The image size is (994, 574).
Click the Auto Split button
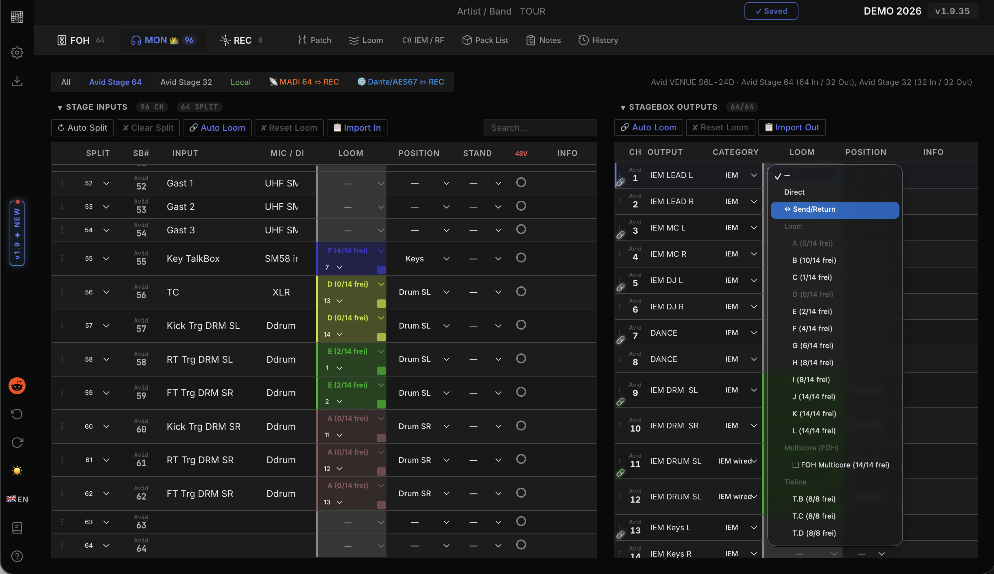click(82, 128)
